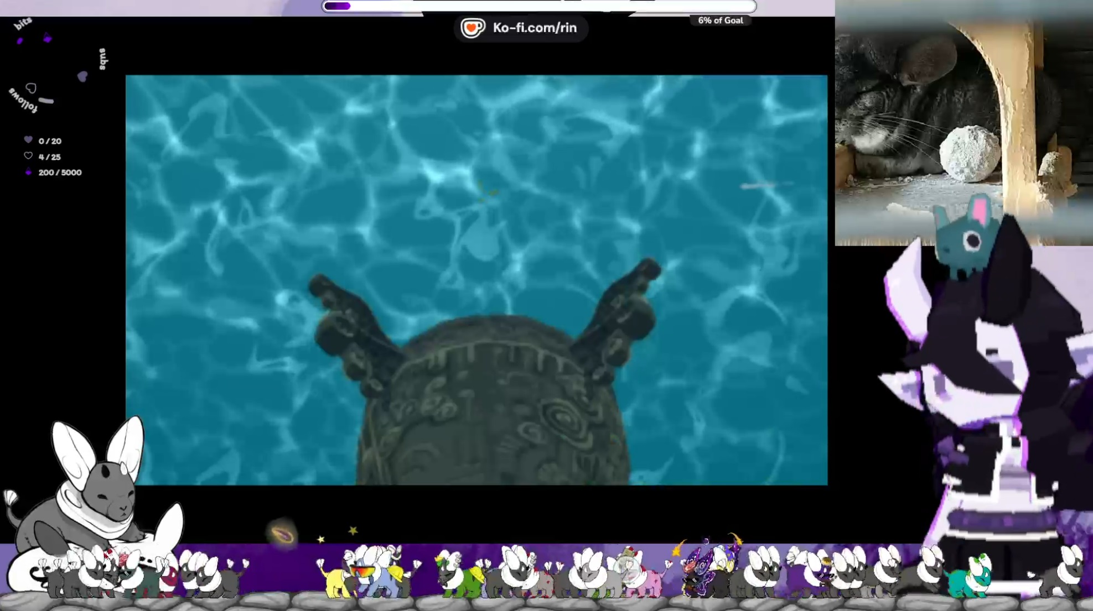1093x611 pixels.
Task: Click the '6% of Goal' label
Action: (x=720, y=20)
